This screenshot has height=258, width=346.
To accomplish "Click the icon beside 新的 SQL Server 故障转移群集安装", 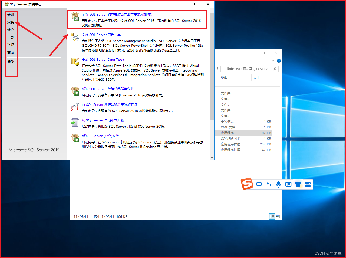I will pos(75,91).
